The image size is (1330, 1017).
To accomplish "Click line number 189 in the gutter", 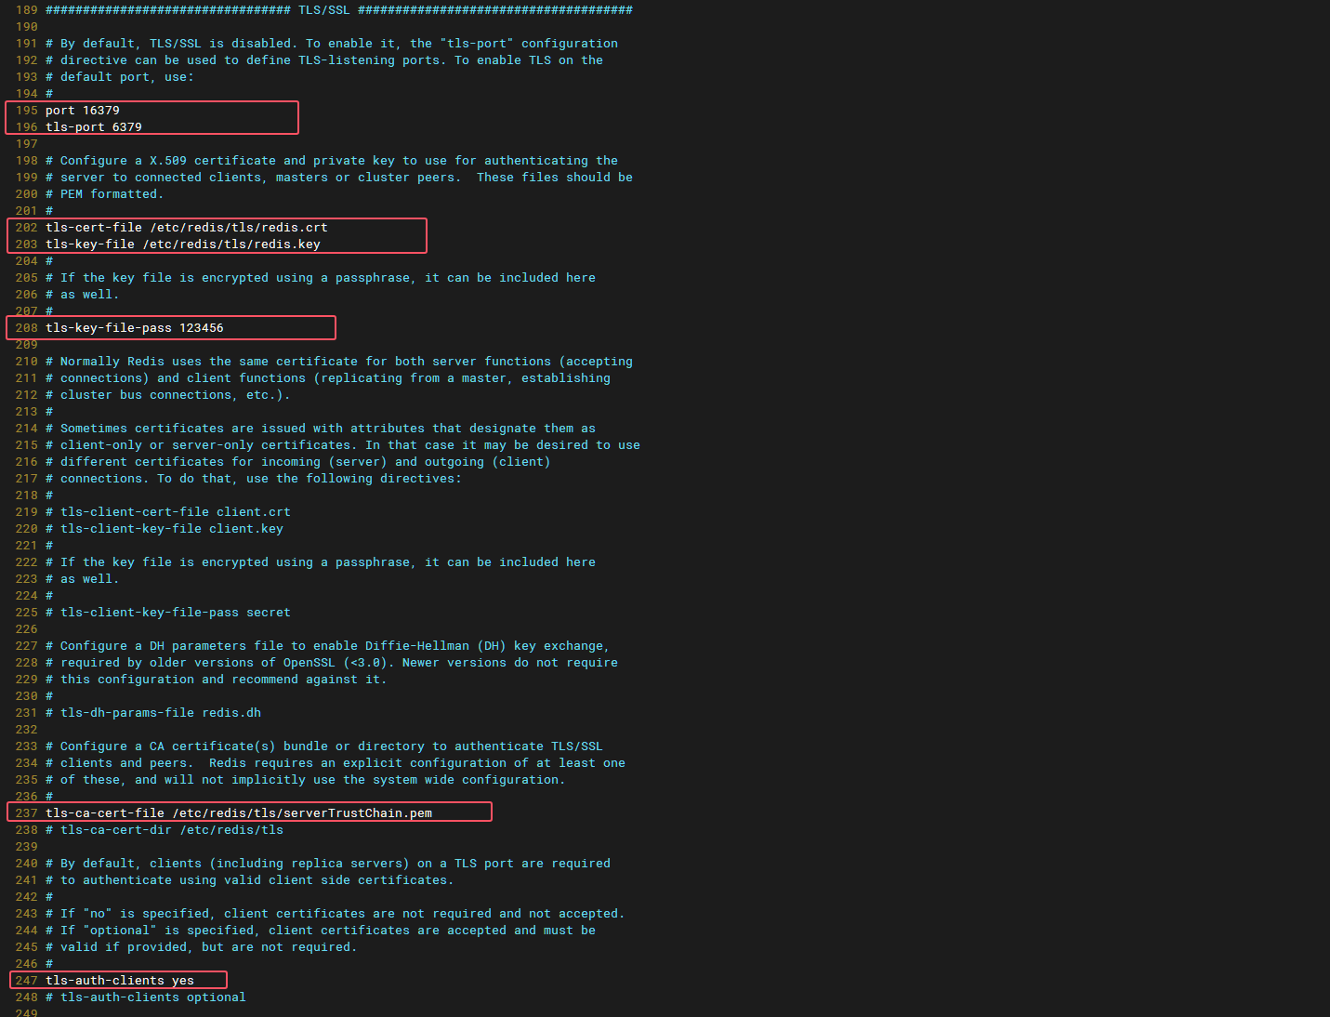I will (x=26, y=10).
